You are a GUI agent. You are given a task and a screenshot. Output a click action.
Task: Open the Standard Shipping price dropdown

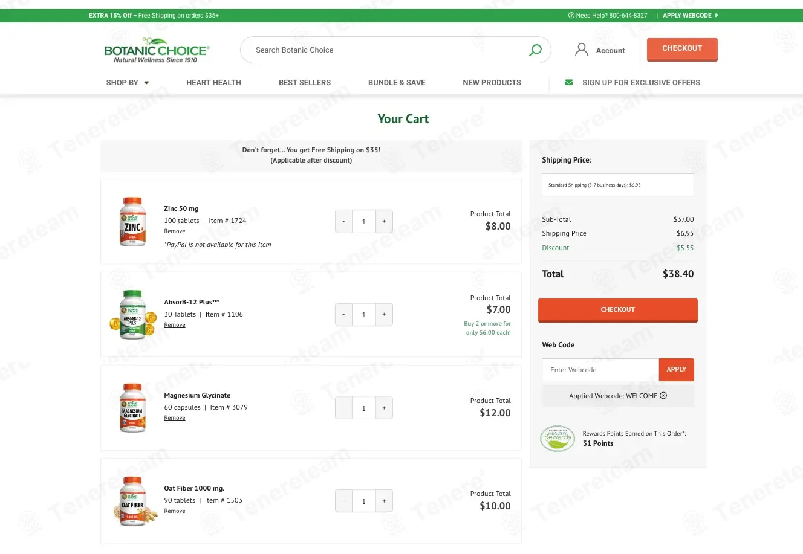coord(617,185)
